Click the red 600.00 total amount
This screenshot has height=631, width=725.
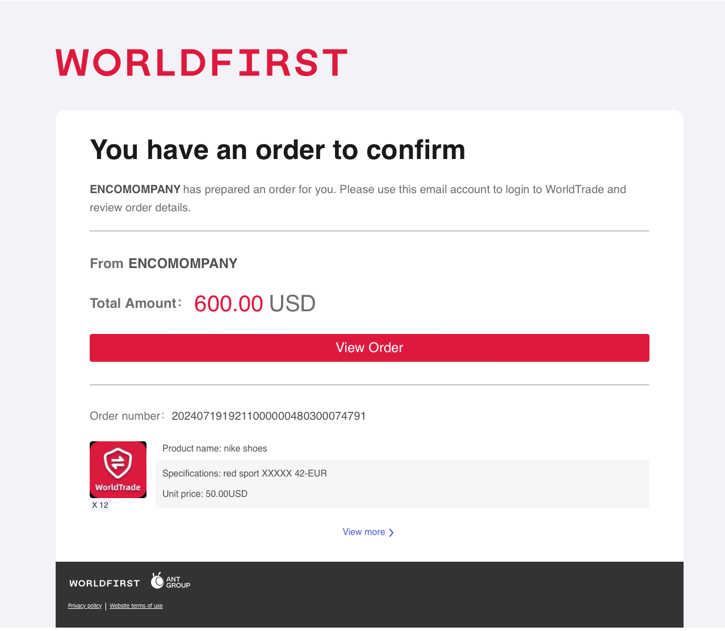pyautogui.click(x=228, y=304)
